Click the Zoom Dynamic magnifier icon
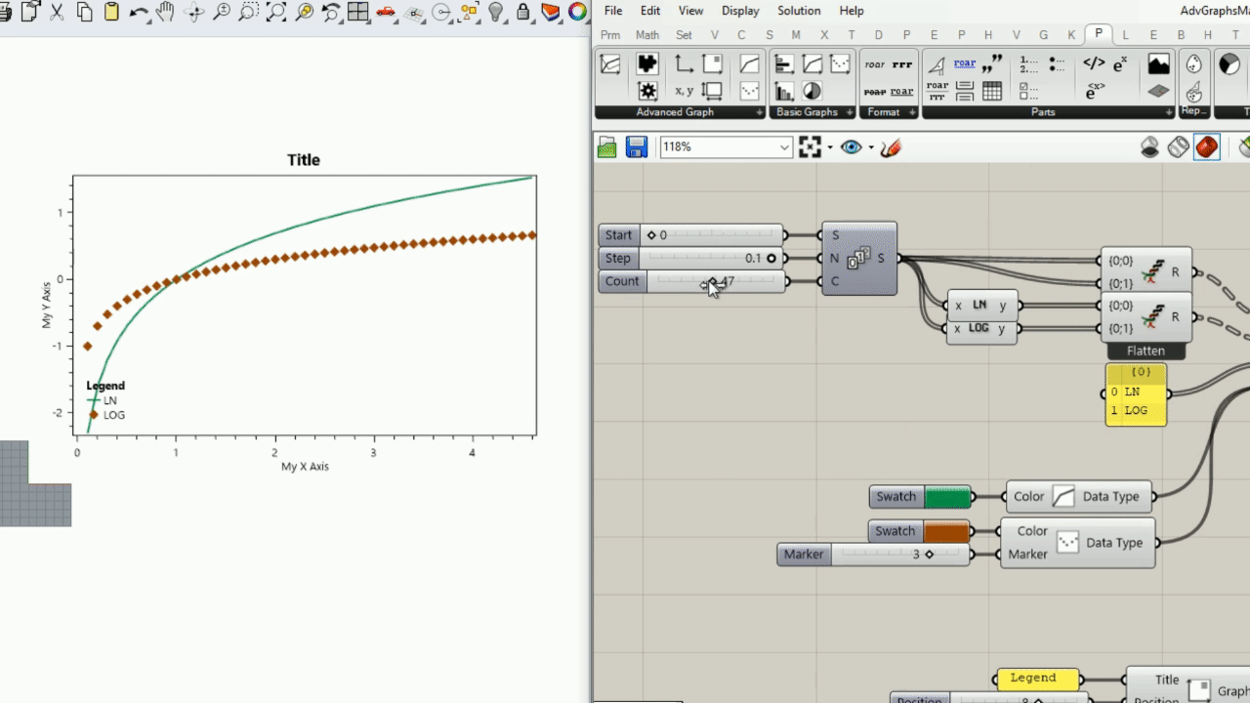The height and width of the screenshot is (703, 1250). coord(222,12)
